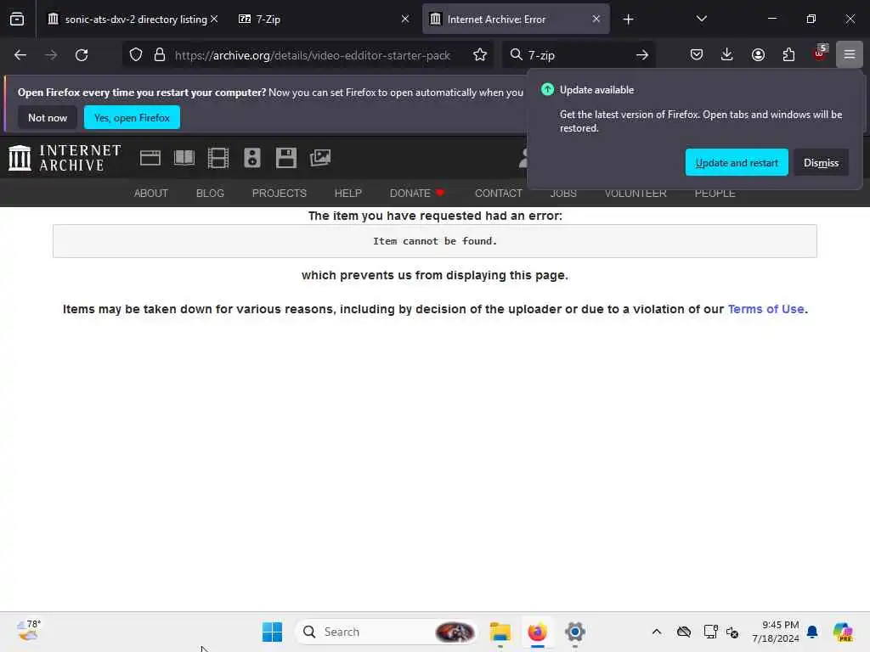Open the Extensions puzzle icon
Image resolution: width=870 pixels, height=652 pixels.
point(788,54)
